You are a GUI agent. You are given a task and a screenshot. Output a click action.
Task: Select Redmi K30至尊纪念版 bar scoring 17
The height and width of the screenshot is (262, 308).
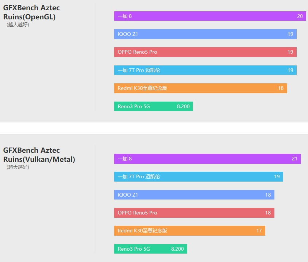click(189, 231)
